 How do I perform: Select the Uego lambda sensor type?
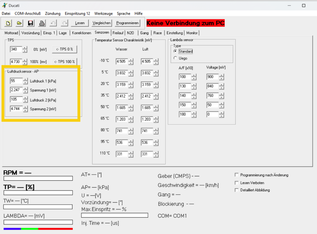[x=175, y=58]
